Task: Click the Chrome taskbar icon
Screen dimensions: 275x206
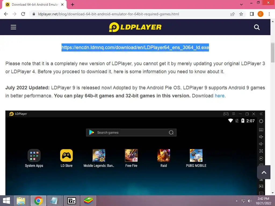Action: click(38, 201)
